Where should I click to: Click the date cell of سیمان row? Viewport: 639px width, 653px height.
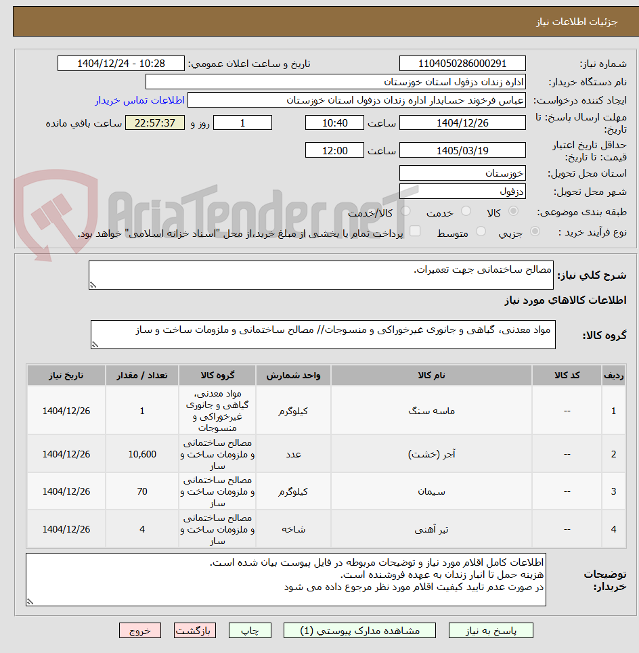coord(66,491)
